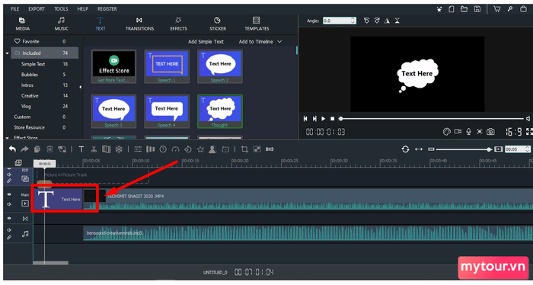Screen dimensions: 533x285
Task: Switch to the TRANSITIONS tab
Action: [139, 24]
